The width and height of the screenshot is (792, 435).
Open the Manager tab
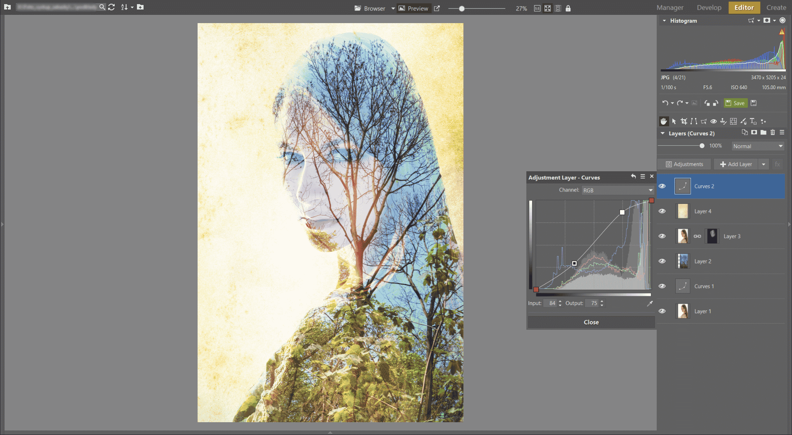[x=670, y=7]
